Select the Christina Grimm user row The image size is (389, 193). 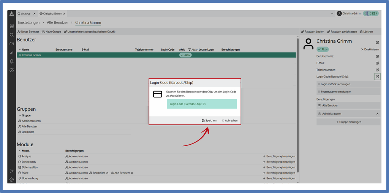pyautogui.click(x=156, y=55)
